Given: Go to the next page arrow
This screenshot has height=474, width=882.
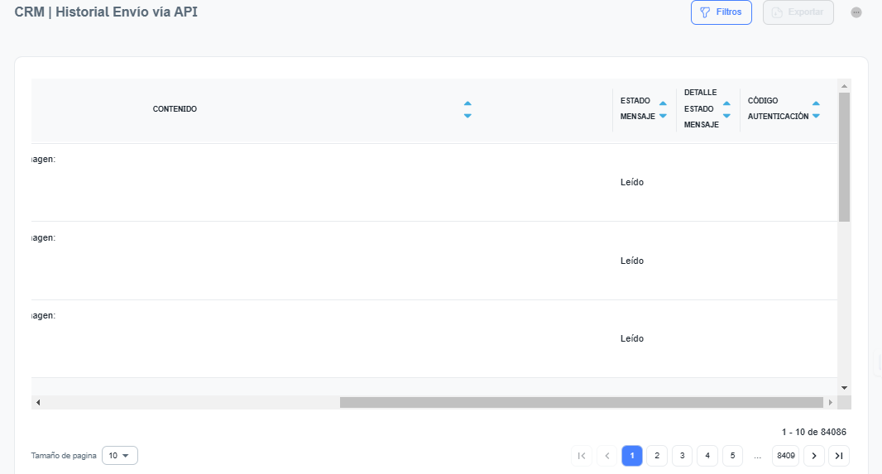Looking at the screenshot, I should pyautogui.click(x=814, y=456).
